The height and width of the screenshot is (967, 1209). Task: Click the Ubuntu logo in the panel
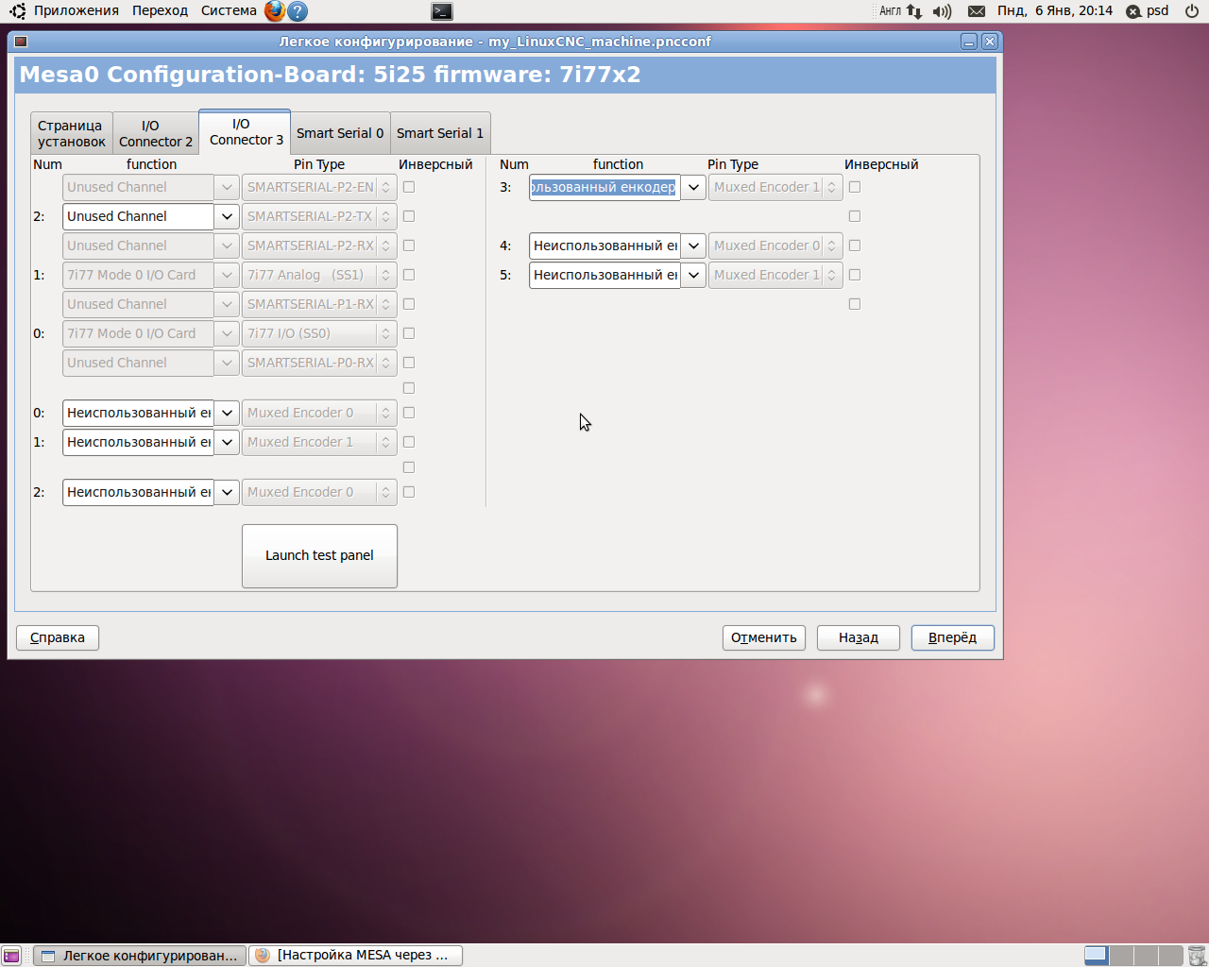pos(17,11)
